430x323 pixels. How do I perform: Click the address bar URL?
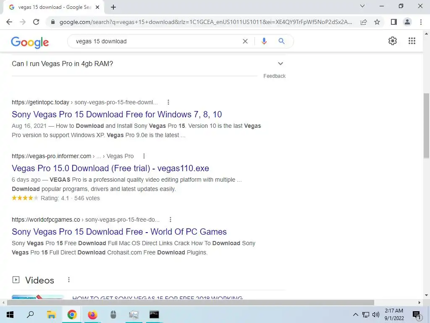[x=206, y=22]
